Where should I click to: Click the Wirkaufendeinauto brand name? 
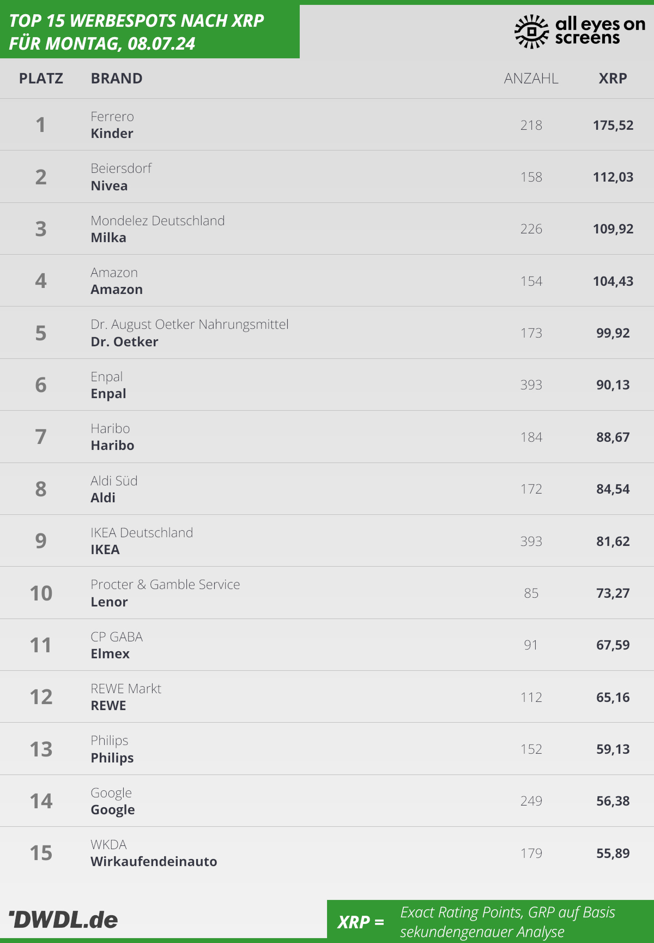click(x=154, y=862)
